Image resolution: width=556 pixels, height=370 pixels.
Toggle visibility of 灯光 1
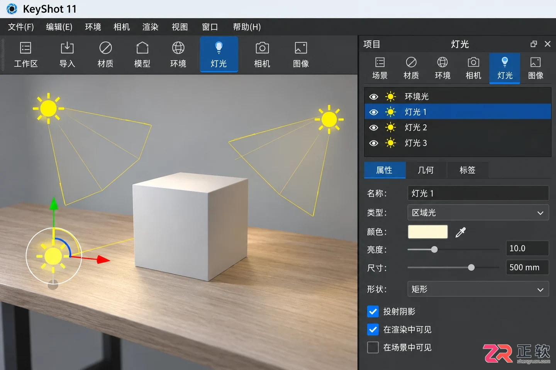(x=373, y=112)
